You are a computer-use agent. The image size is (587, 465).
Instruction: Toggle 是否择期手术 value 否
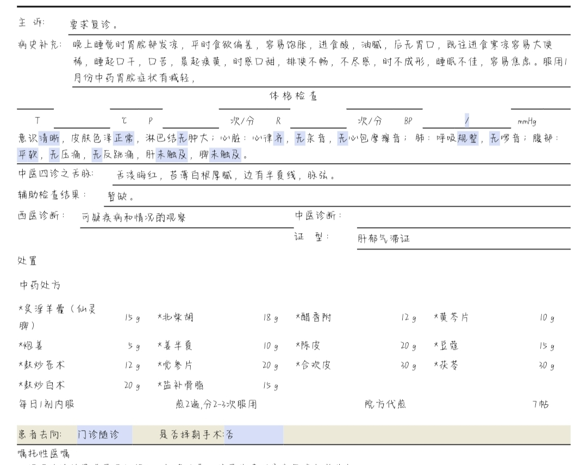coord(253,435)
